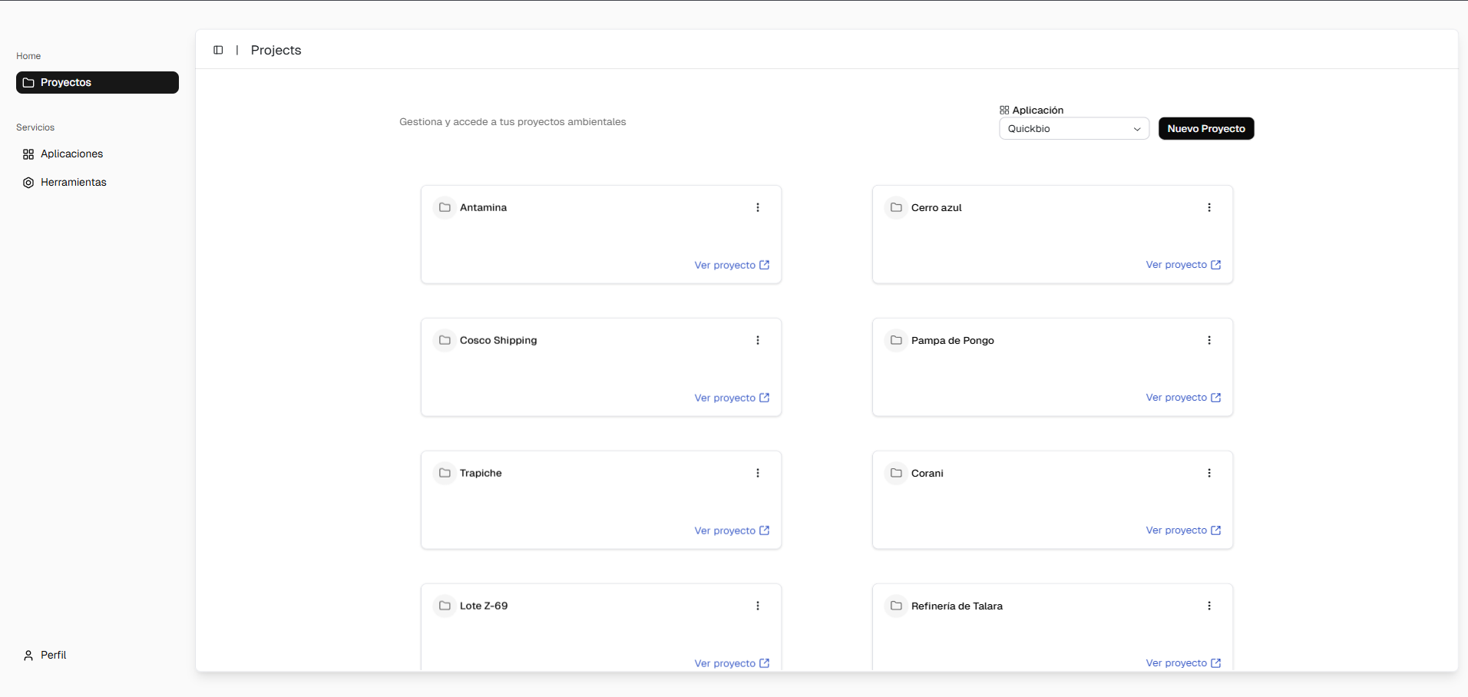This screenshot has width=1468, height=697.
Task: Click the folder icon on the Cerro azul card
Action: click(896, 207)
